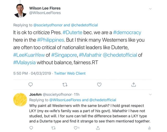
Task: Open the Twitter Web Client link
Action: pos(70,73)
